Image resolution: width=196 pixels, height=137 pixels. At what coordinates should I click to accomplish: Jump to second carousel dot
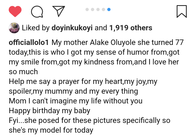[x=93, y=9]
